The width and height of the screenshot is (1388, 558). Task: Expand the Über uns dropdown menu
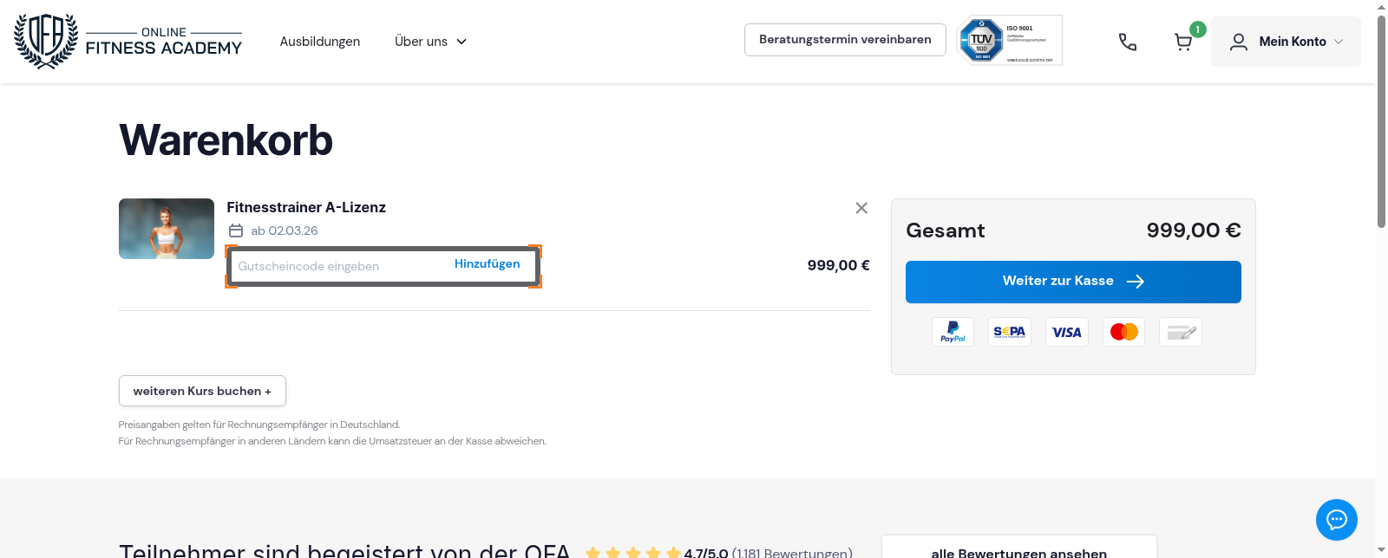coord(430,42)
